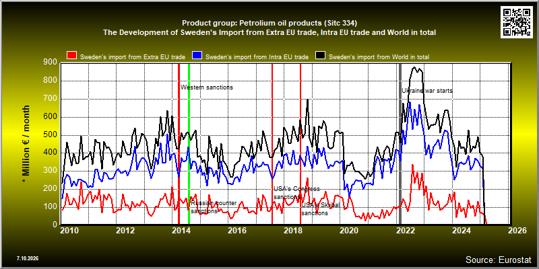Click the black line's 2022 peak

point(414,68)
